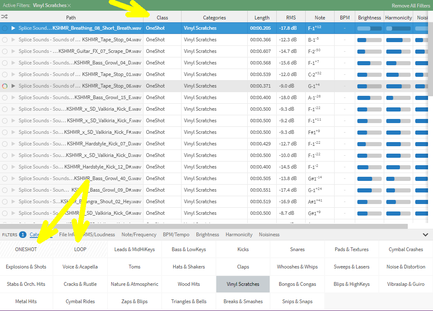The height and width of the screenshot is (311, 433).
Task: Click the -9.0 dB RMS value
Action: (x=287, y=86)
